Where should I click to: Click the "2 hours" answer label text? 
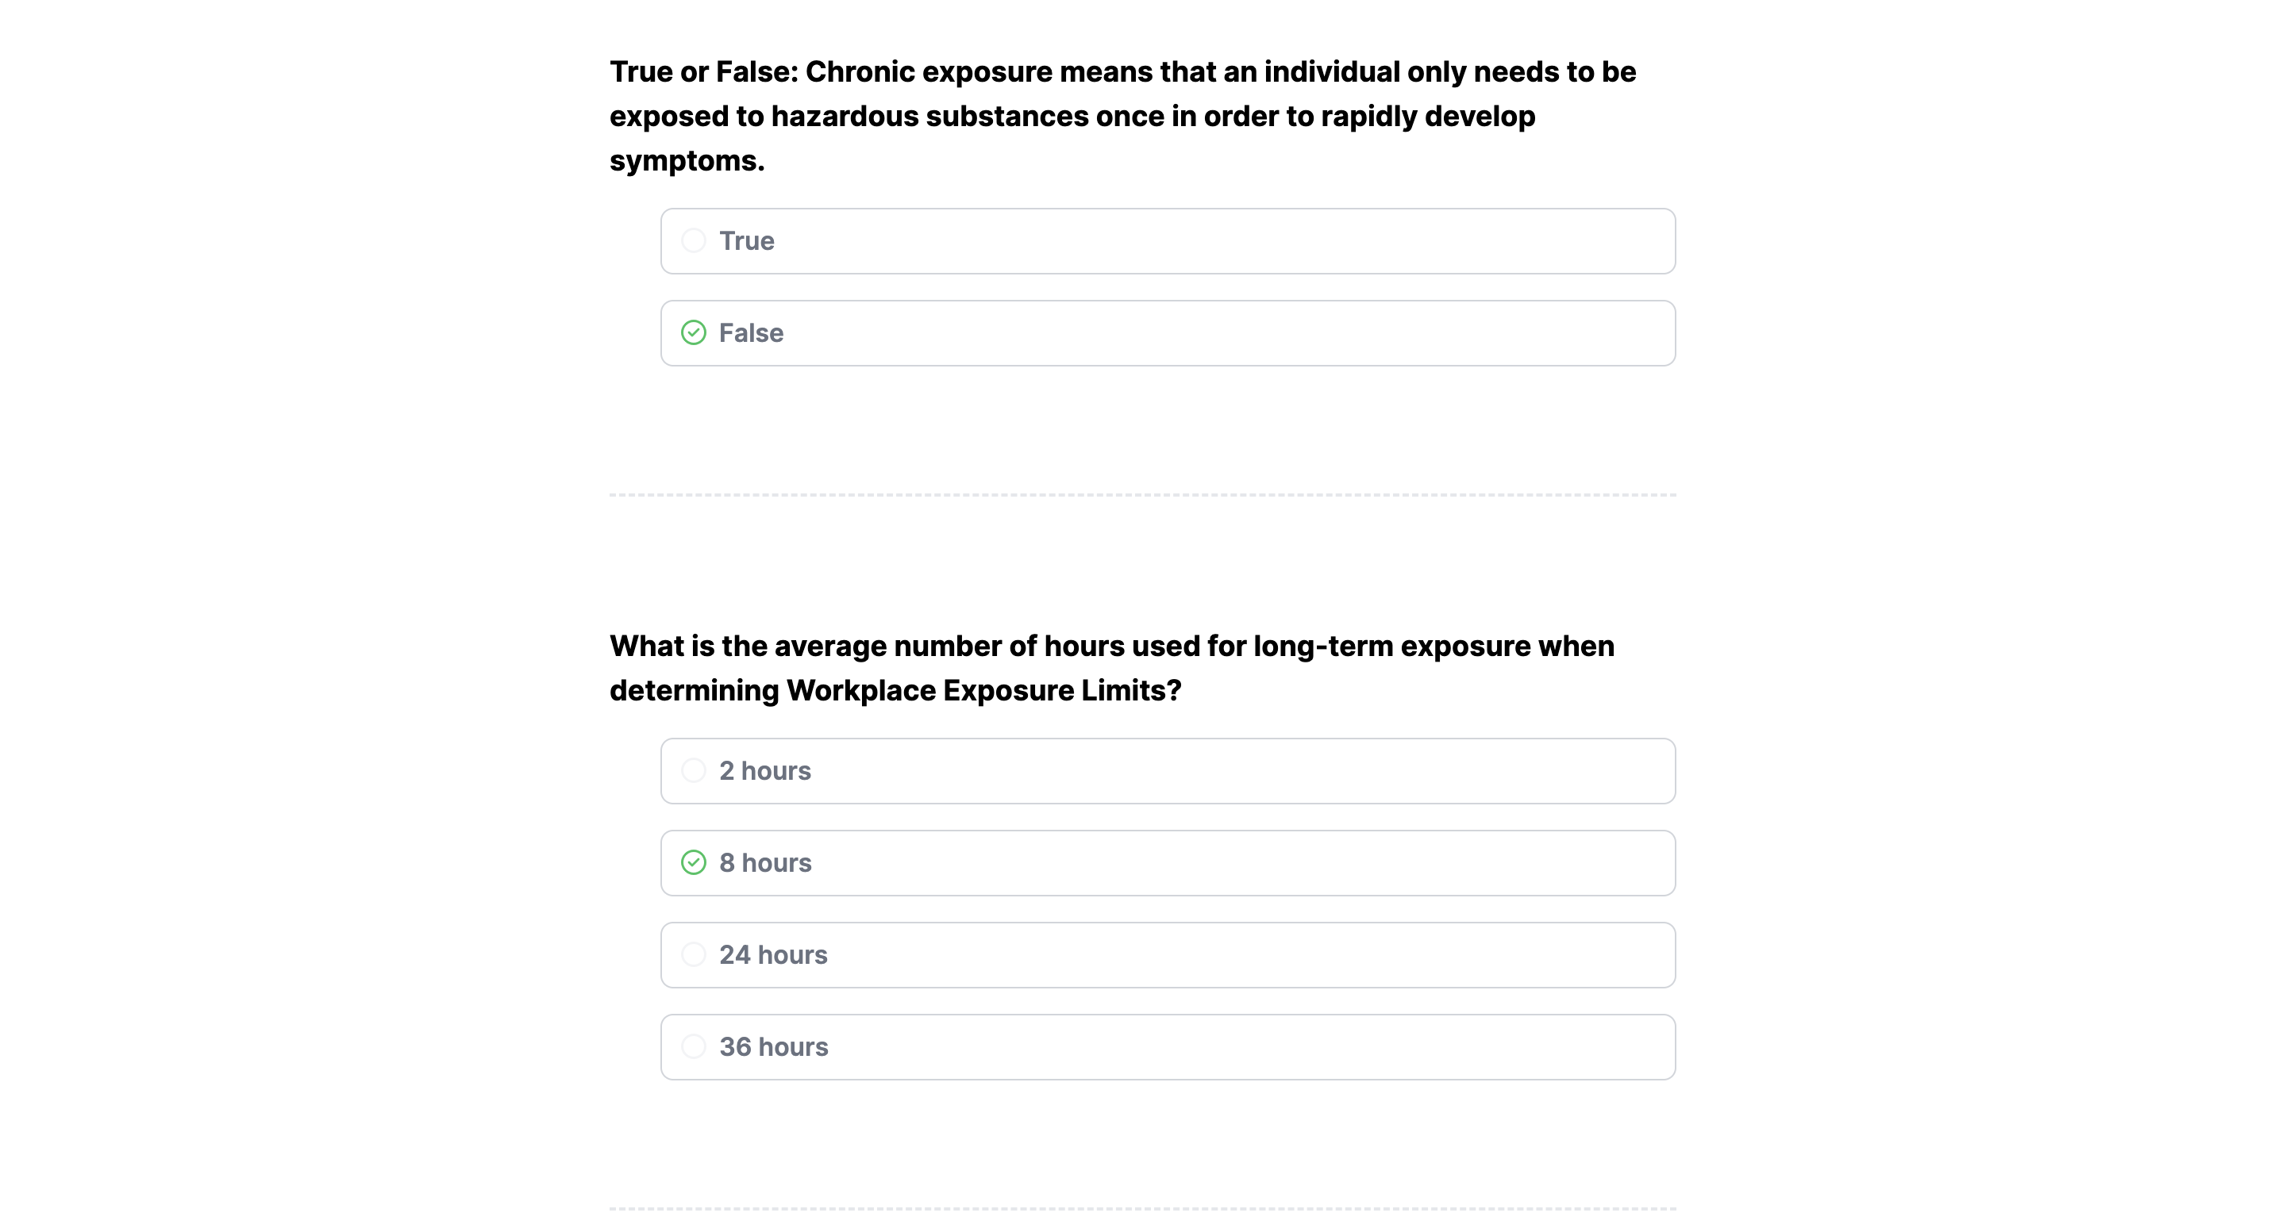click(x=765, y=771)
